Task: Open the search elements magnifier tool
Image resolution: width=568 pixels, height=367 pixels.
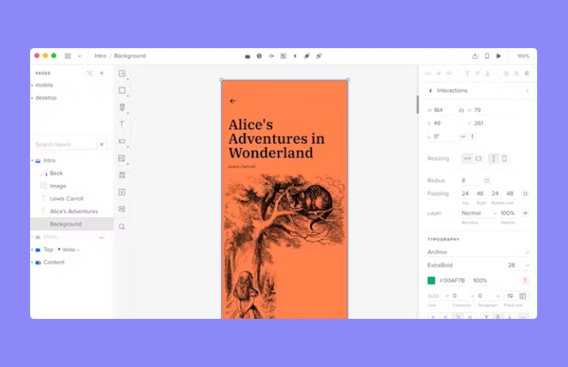Action: 122,227
